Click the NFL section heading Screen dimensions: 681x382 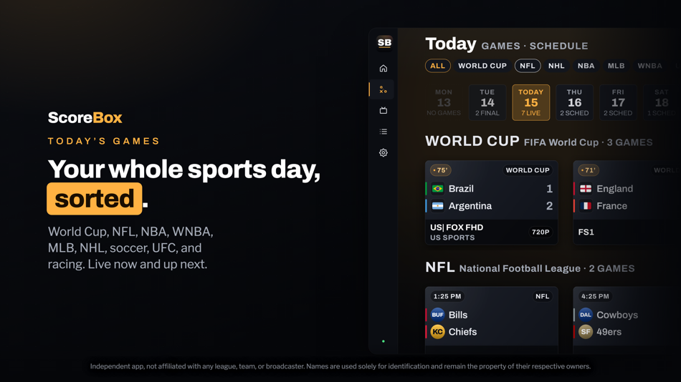click(440, 267)
